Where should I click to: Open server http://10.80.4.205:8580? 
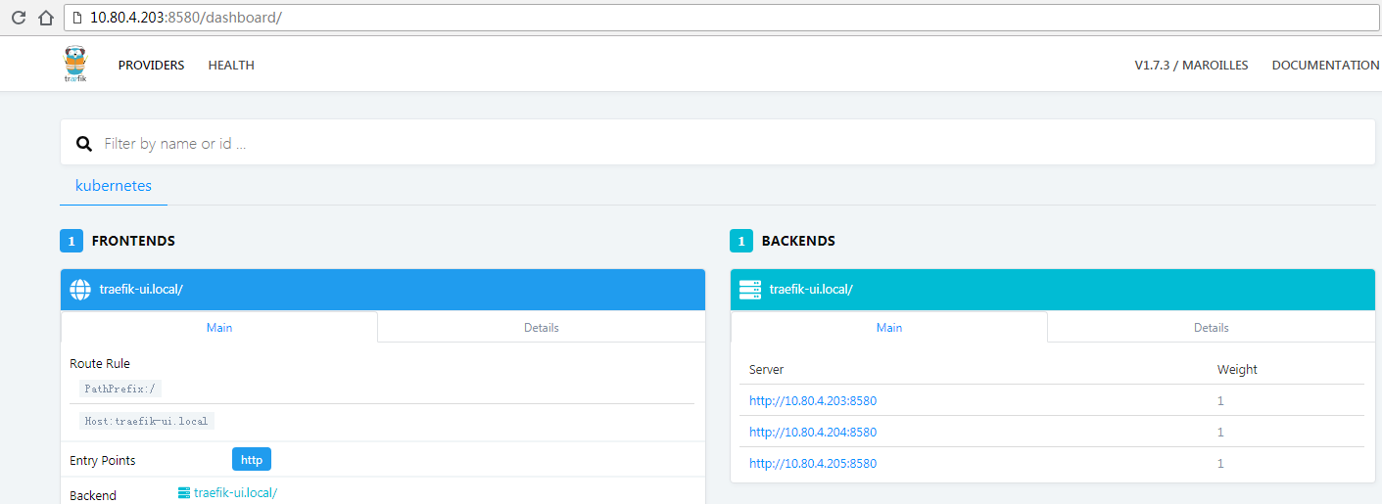point(813,463)
